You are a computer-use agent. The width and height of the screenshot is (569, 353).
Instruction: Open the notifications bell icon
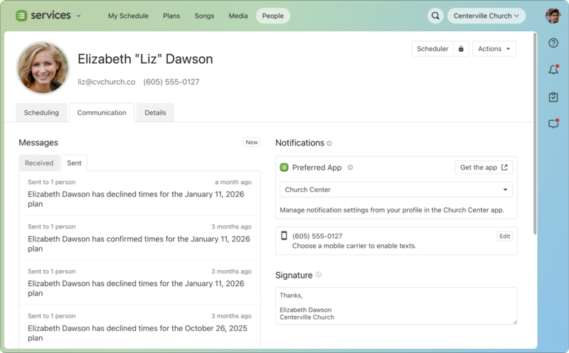(x=553, y=70)
